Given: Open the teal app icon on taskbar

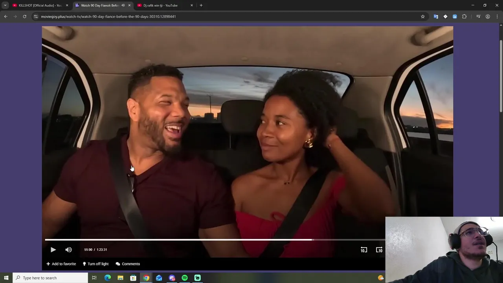Looking at the screenshot, I should (198, 278).
